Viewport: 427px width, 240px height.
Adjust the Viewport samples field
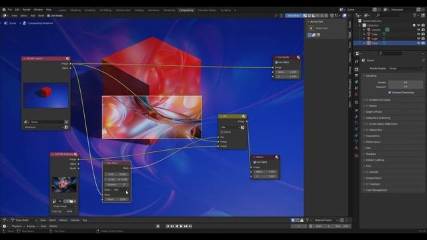pos(406,87)
